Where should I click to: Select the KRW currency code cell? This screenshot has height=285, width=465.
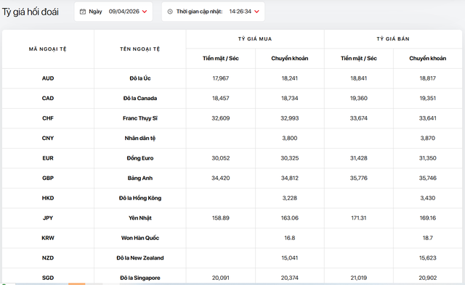pyautogui.click(x=48, y=238)
